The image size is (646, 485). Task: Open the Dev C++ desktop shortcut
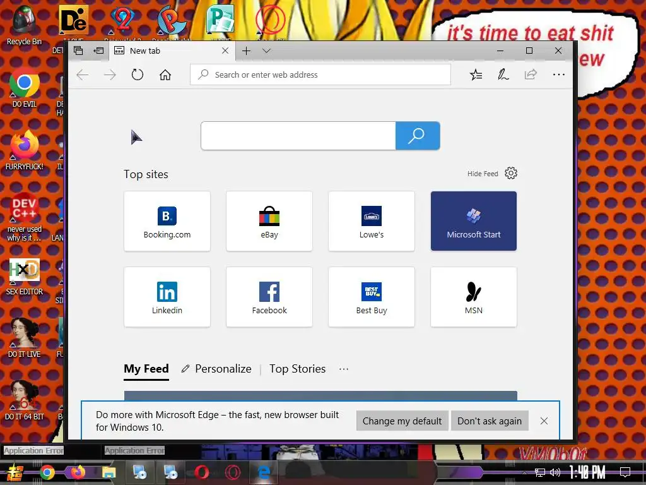point(25,217)
